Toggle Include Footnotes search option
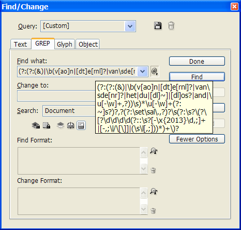 click(81, 125)
